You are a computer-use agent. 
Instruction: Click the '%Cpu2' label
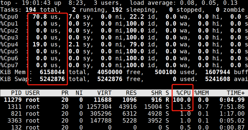coord(9,31)
